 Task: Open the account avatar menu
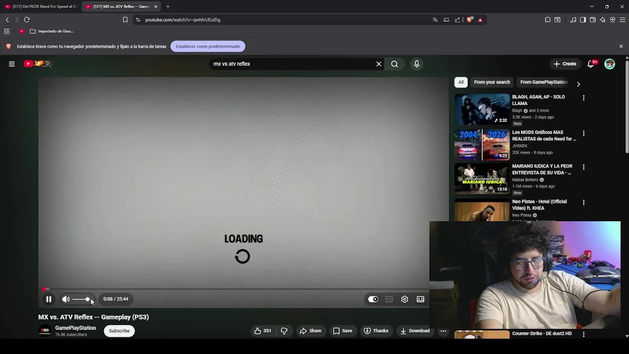click(x=610, y=64)
